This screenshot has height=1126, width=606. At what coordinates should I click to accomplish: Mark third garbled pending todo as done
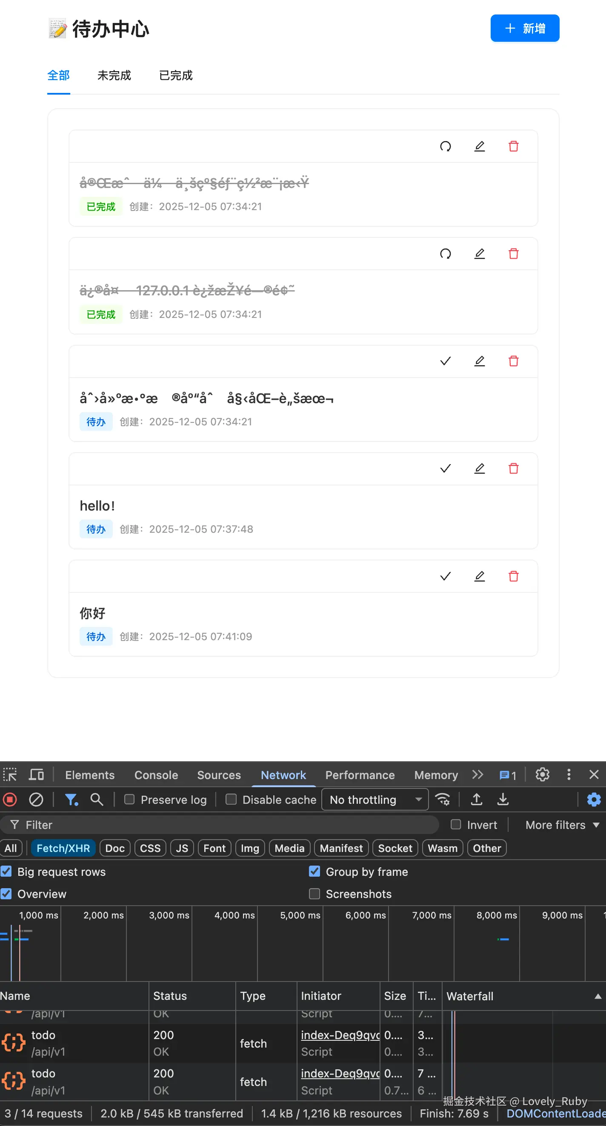[445, 361]
